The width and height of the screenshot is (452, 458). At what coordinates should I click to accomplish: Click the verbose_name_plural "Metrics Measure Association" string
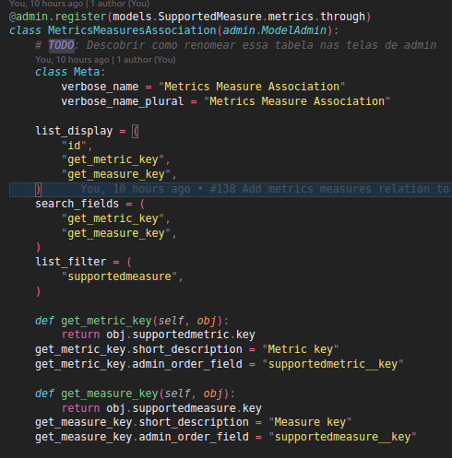click(297, 101)
